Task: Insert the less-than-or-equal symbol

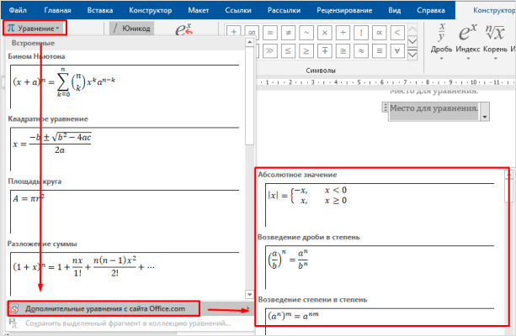Action: point(288,51)
